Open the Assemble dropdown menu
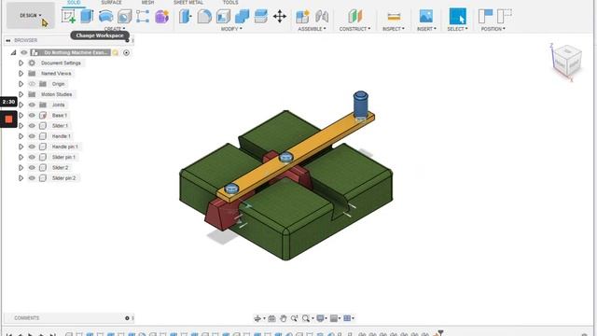597x336 pixels. 312,29
